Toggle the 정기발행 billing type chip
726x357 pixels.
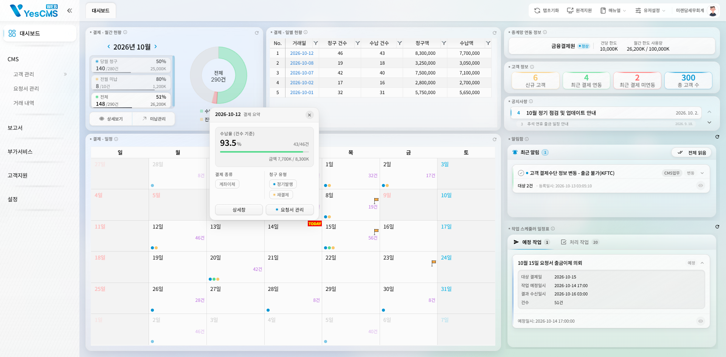pos(283,184)
